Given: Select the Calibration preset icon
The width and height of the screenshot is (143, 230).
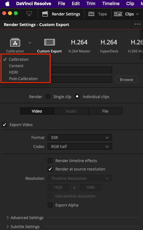Looking at the screenshot, I should pos(15,42).
